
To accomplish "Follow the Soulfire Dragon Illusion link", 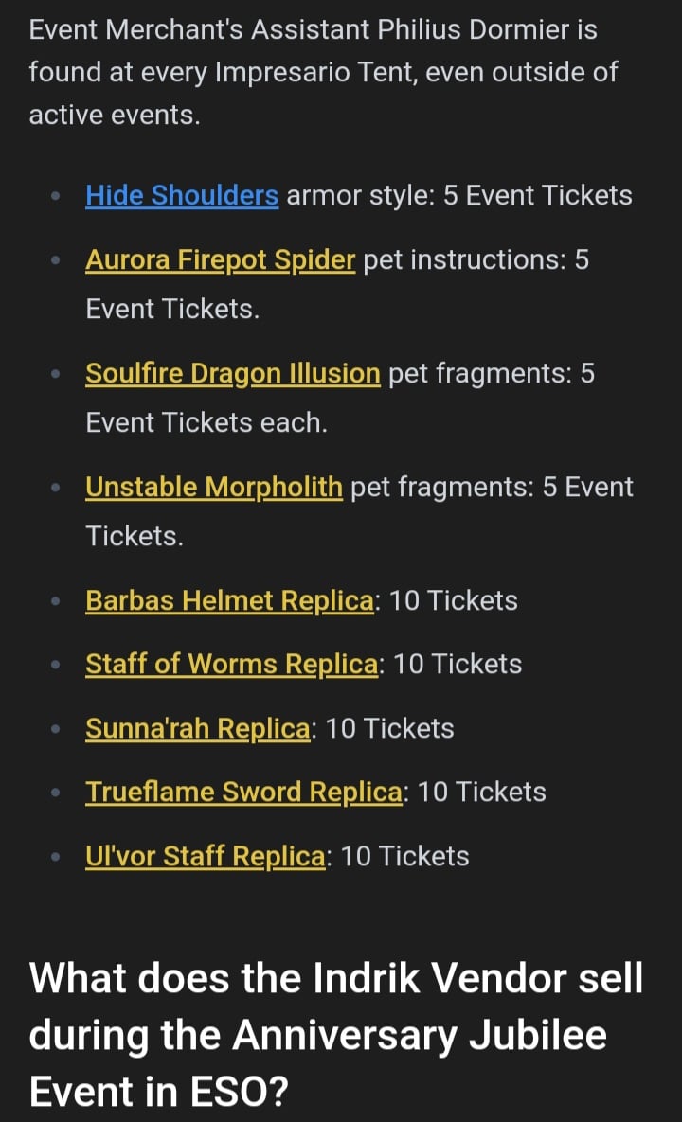I will pyautogui.click(x=233, y=373).
